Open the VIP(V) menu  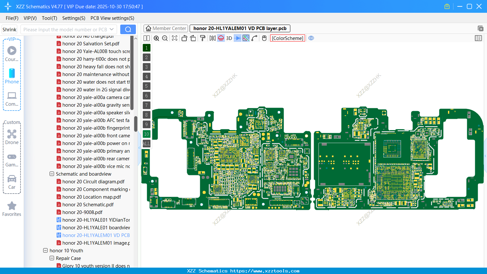pyautogui.click(x=30, y=18)
